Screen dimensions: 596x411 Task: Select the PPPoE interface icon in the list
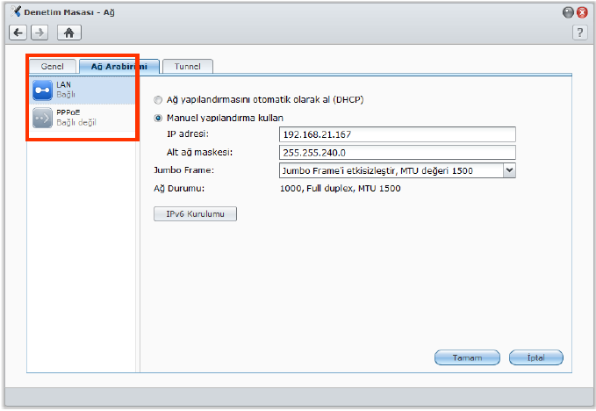tap(43, 119)
